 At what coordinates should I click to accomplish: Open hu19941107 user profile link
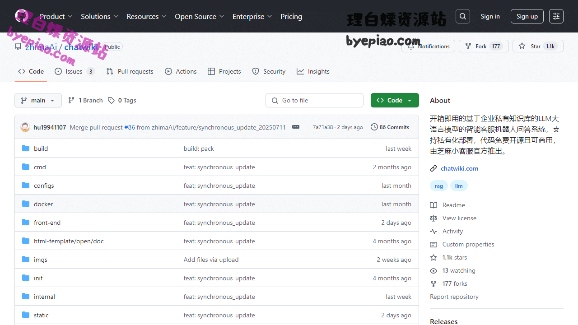[50, 127]
